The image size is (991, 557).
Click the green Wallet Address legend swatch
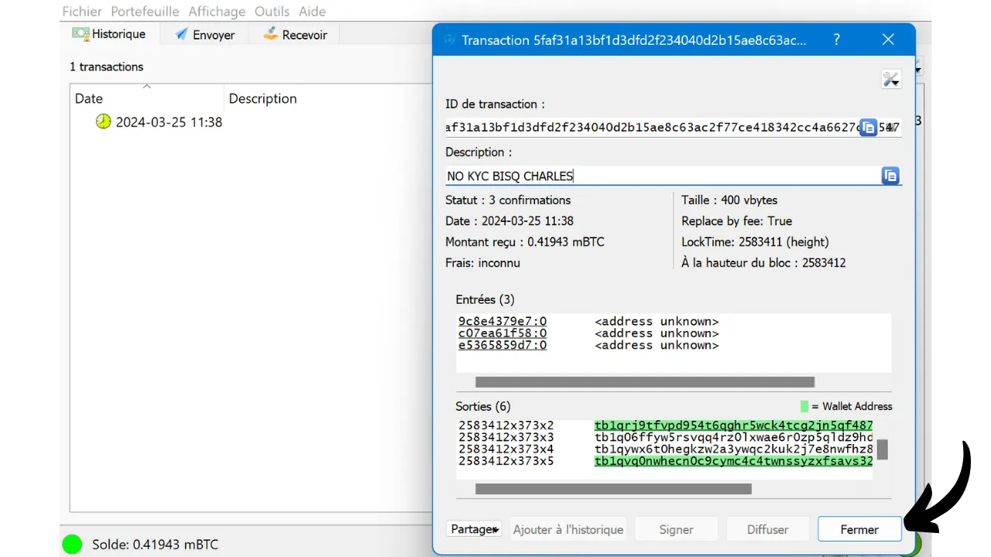pos(804,406)
